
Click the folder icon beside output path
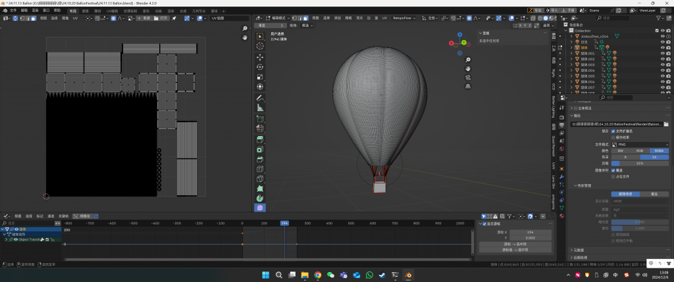(x=666, y=124)
